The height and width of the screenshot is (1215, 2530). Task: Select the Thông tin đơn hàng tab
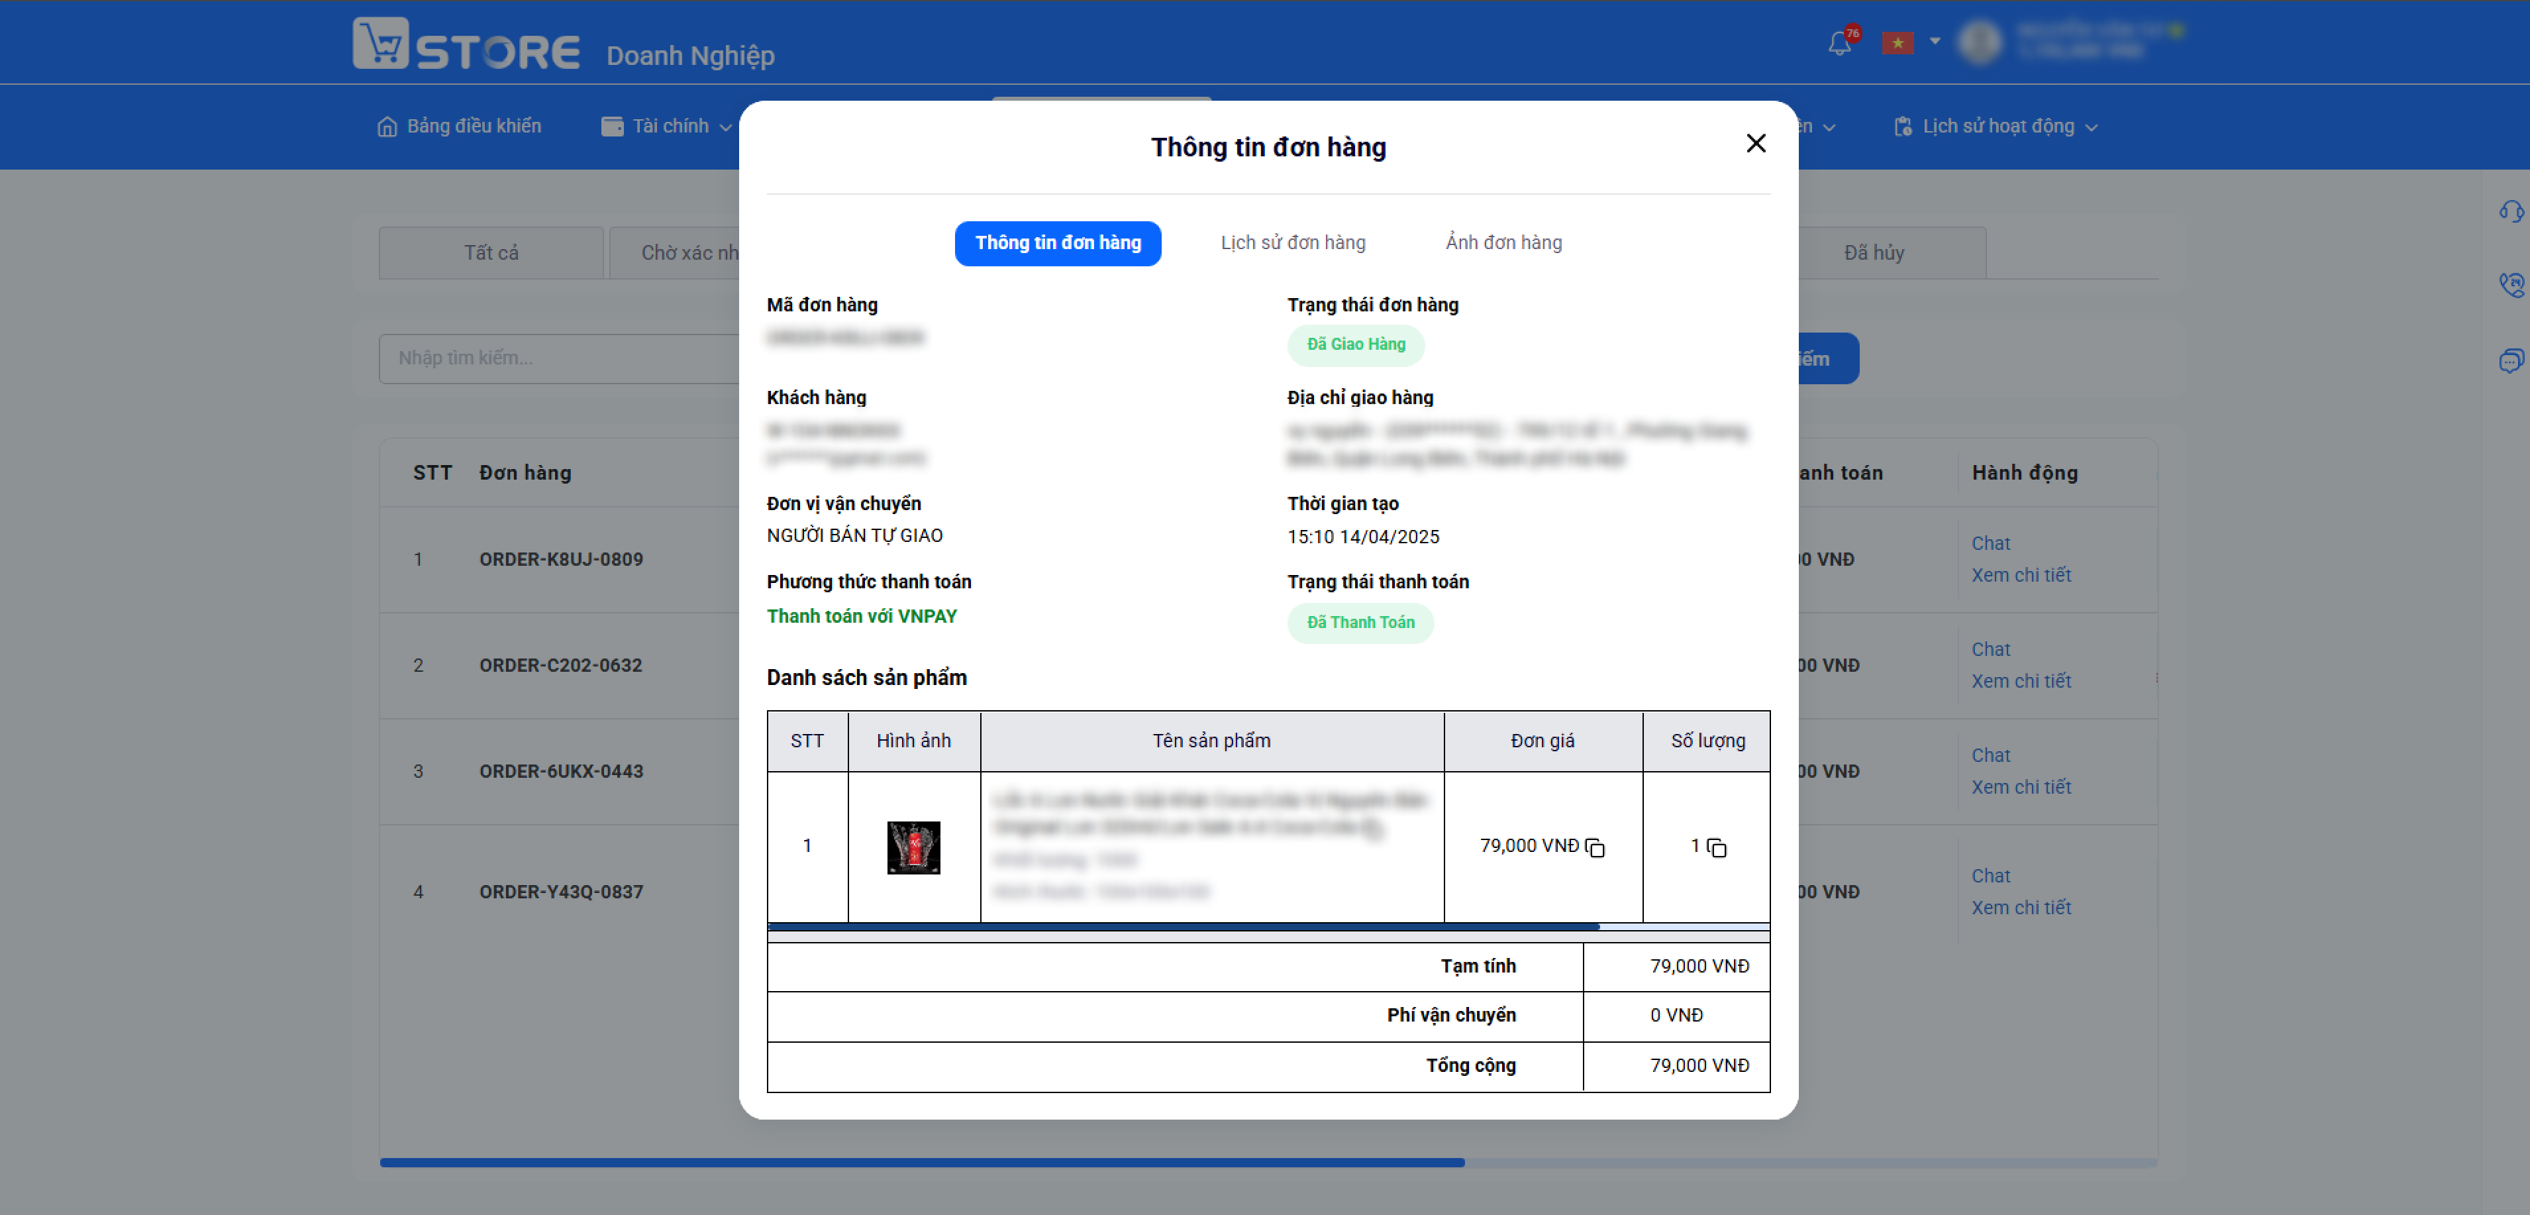click(x=1058, y=244)
